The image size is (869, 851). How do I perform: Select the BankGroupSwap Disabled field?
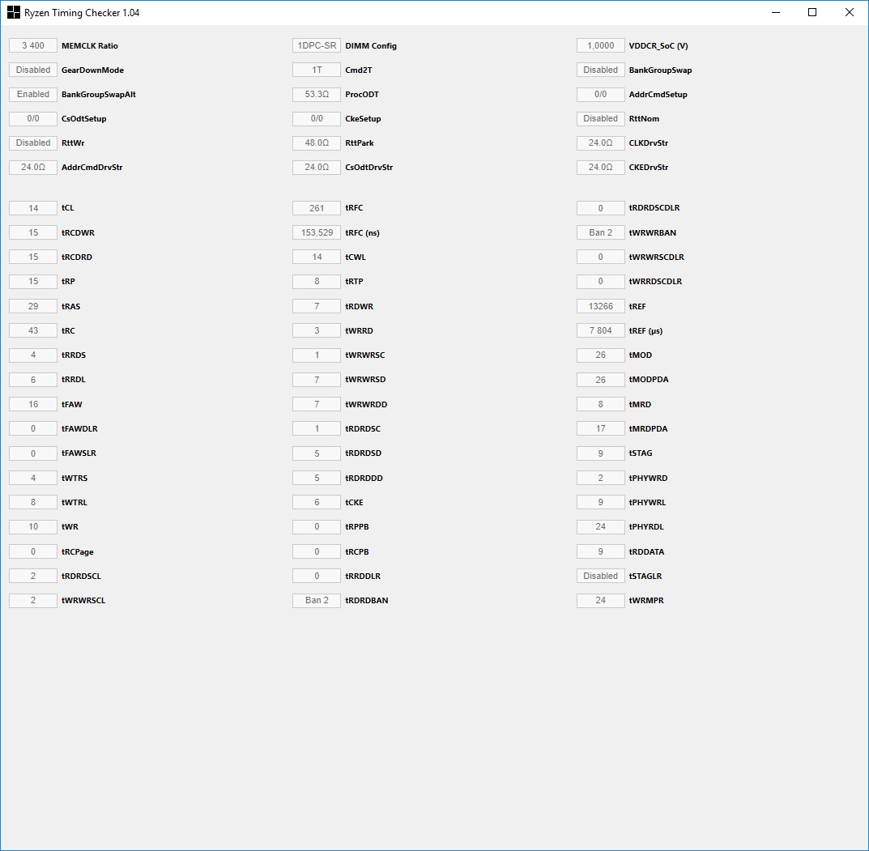click(601, 70)
